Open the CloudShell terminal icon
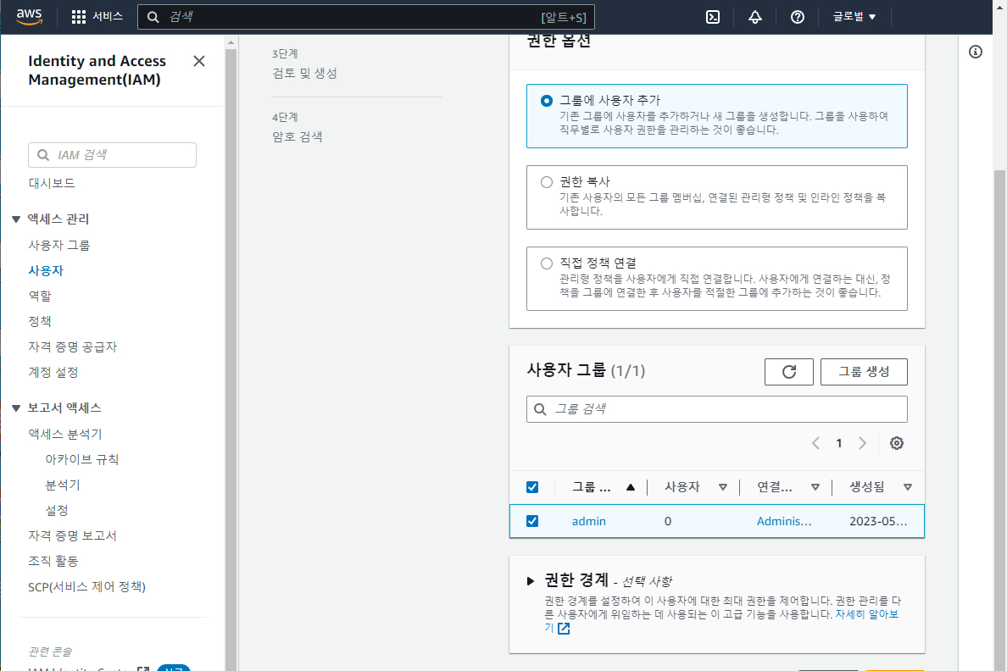 click(713, 17)
